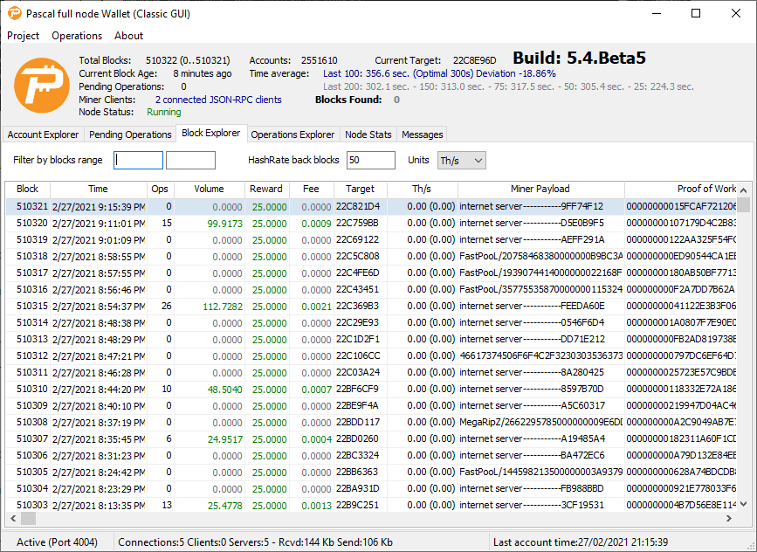Image resolution: width=757 pixels, height=552 pixels.
Task: Click the small Pascal icon in title bar
Action: 15,13
